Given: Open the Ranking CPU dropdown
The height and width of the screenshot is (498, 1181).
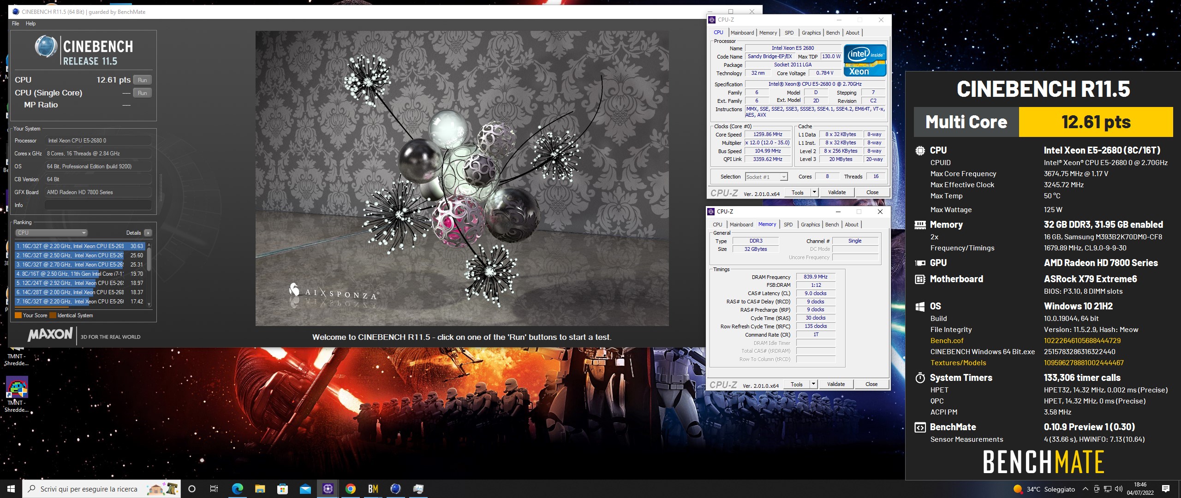Looking at the screenshot, I should tap(51, 232).
